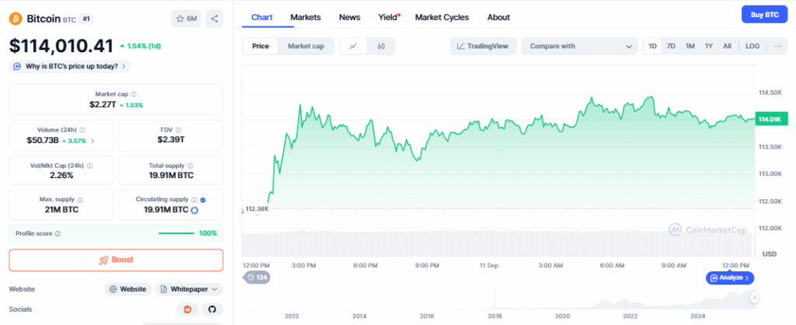Toggle chart to Market cap view
Screen dimensions: 796x325
(305, 47)
